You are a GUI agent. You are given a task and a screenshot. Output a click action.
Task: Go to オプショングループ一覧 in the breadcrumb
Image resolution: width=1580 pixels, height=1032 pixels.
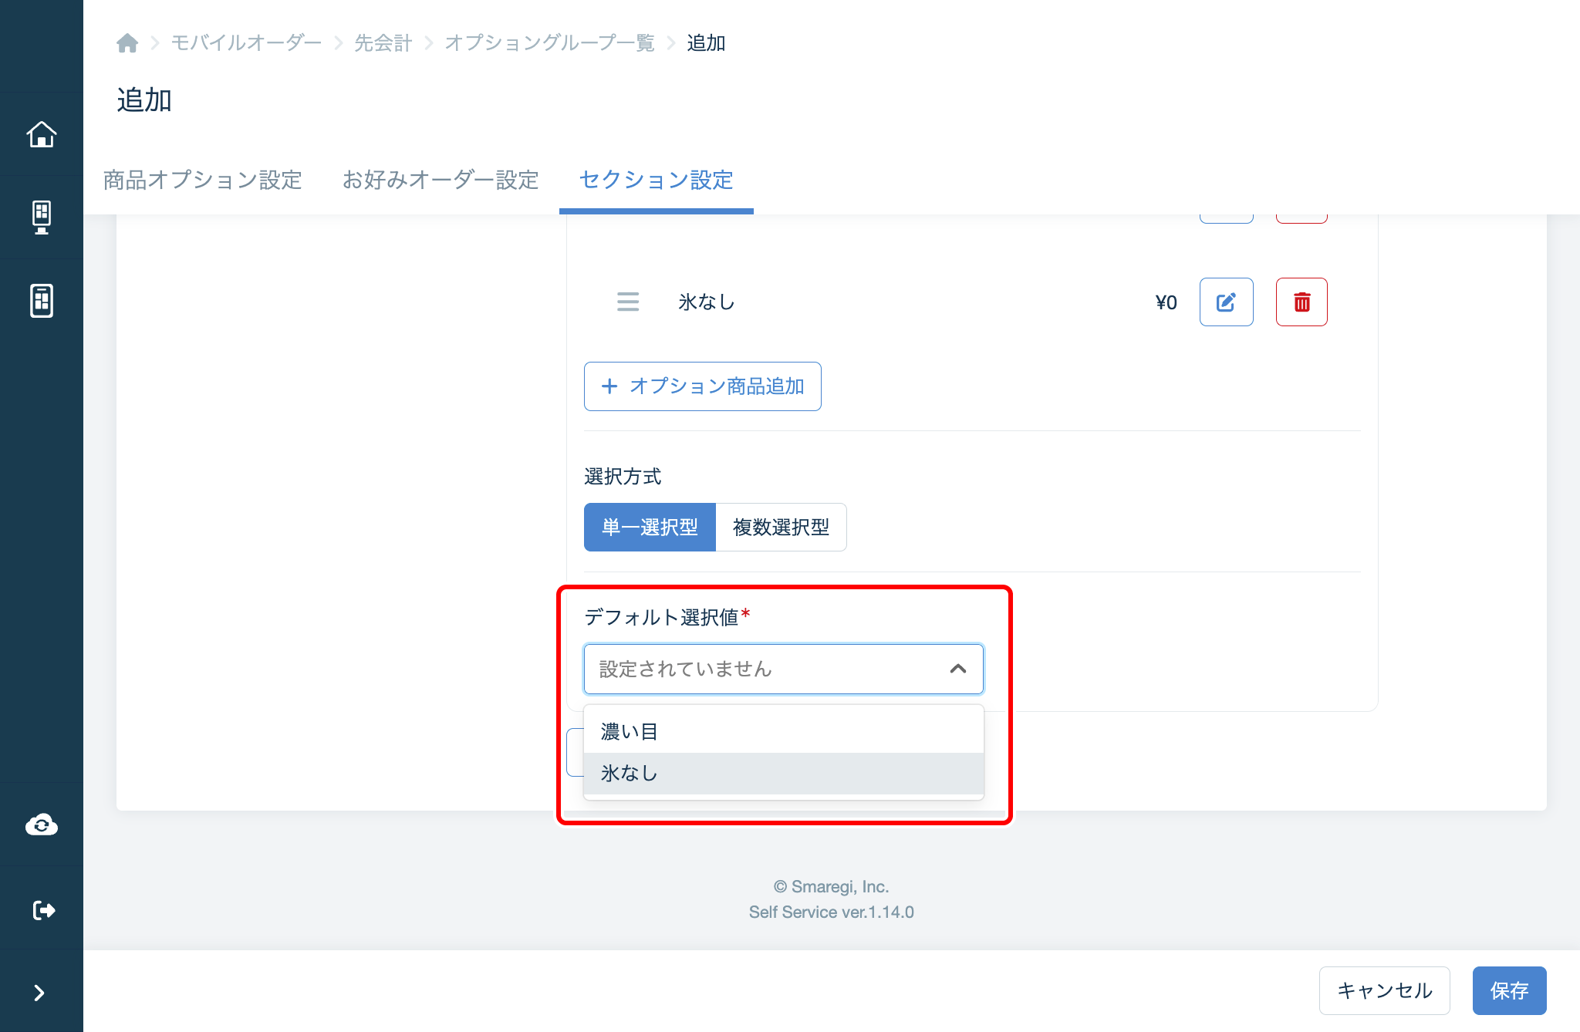point(549,43)
